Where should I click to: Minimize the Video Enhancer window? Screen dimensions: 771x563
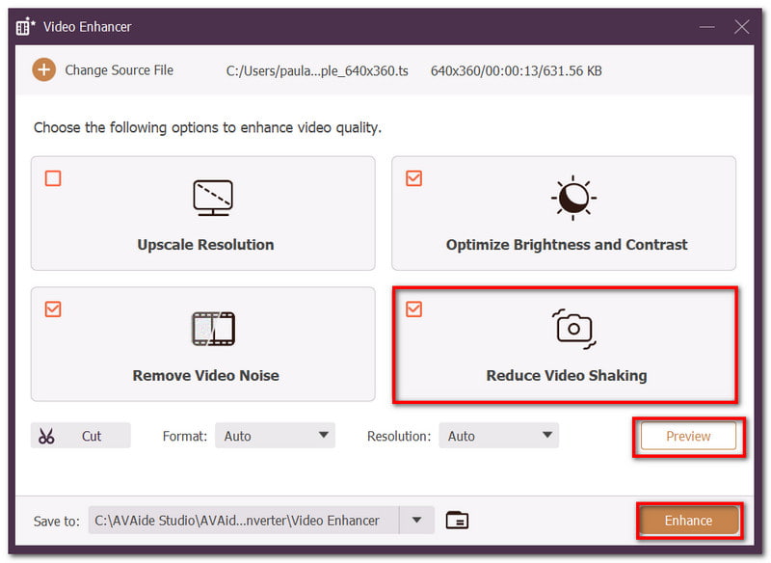[x=707, y=27]
